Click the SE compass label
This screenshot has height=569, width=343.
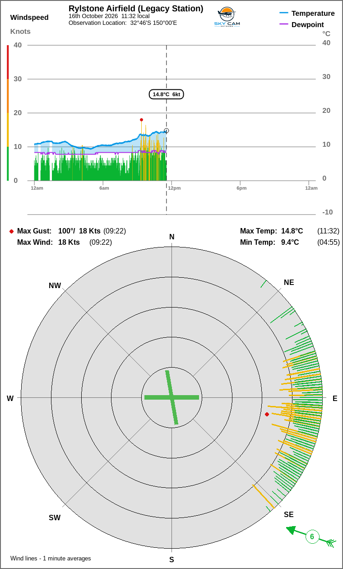coord(289,515)
